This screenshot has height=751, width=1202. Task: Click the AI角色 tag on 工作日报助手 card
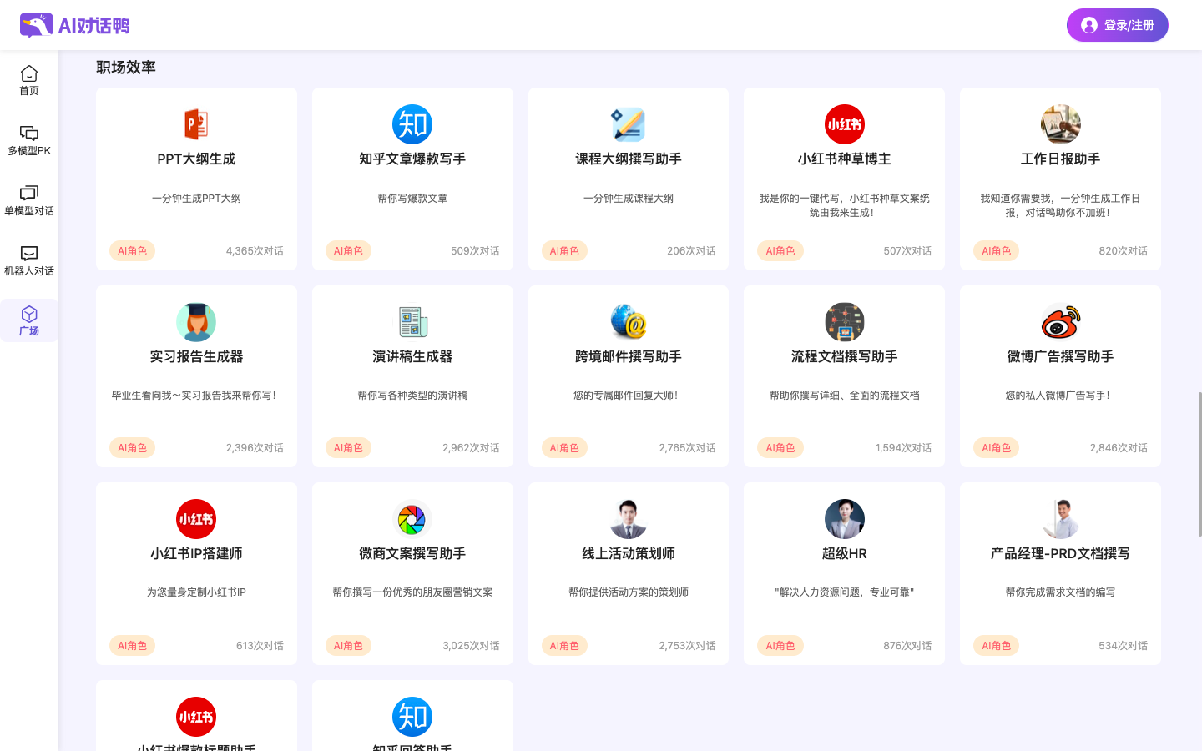click(996, 250)
